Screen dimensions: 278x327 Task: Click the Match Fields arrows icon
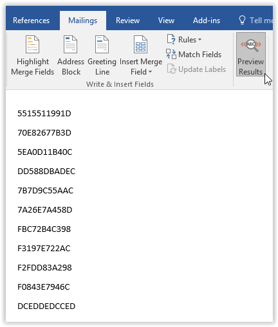(171, 54)
